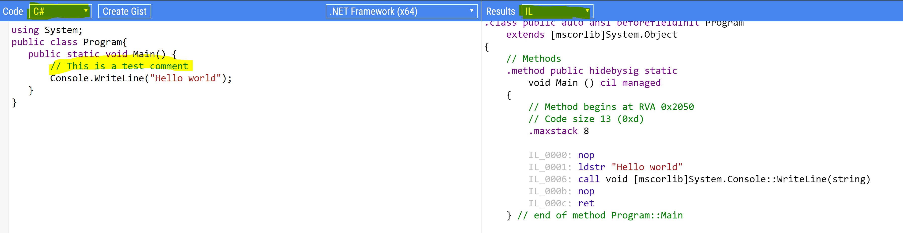Click the Create Gist button
Viewport: 903px width, 233px height.
(124, 11)
